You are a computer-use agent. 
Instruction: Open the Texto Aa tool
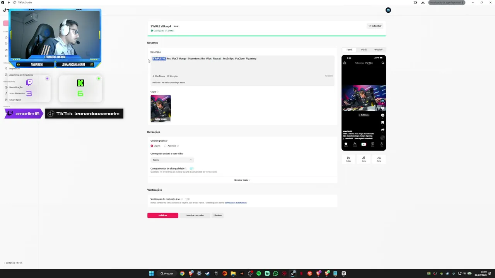(x=379, y=159)
